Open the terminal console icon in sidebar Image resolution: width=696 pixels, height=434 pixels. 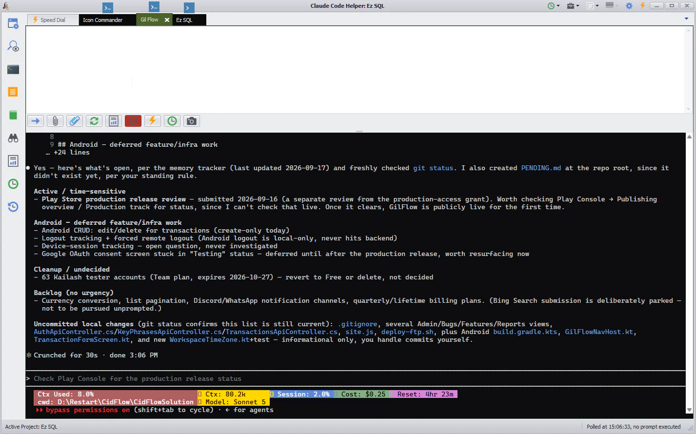13,69
